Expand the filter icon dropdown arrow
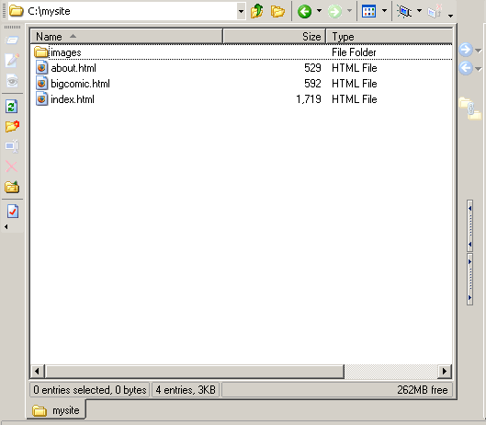Screen dimensions: 486x425 coord(419,11)
